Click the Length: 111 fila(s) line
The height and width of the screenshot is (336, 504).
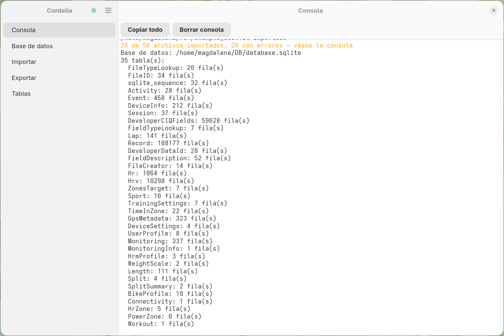coord(163,271)
